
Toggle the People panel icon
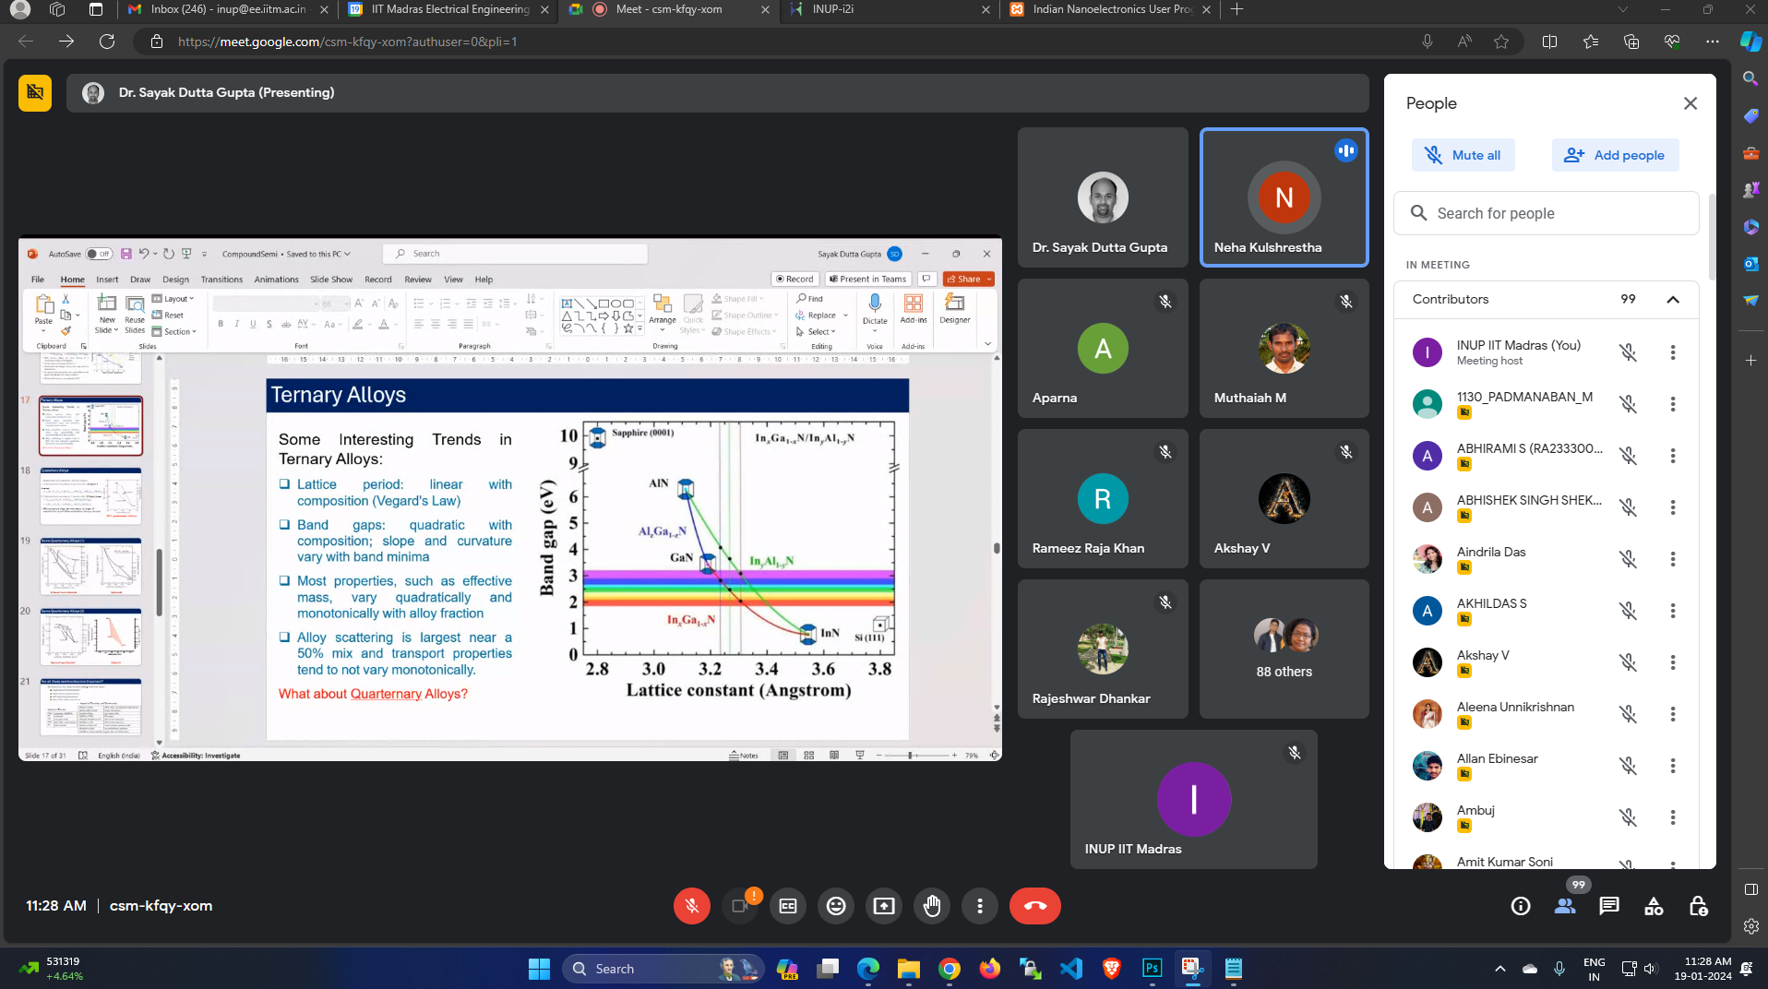1565,906
